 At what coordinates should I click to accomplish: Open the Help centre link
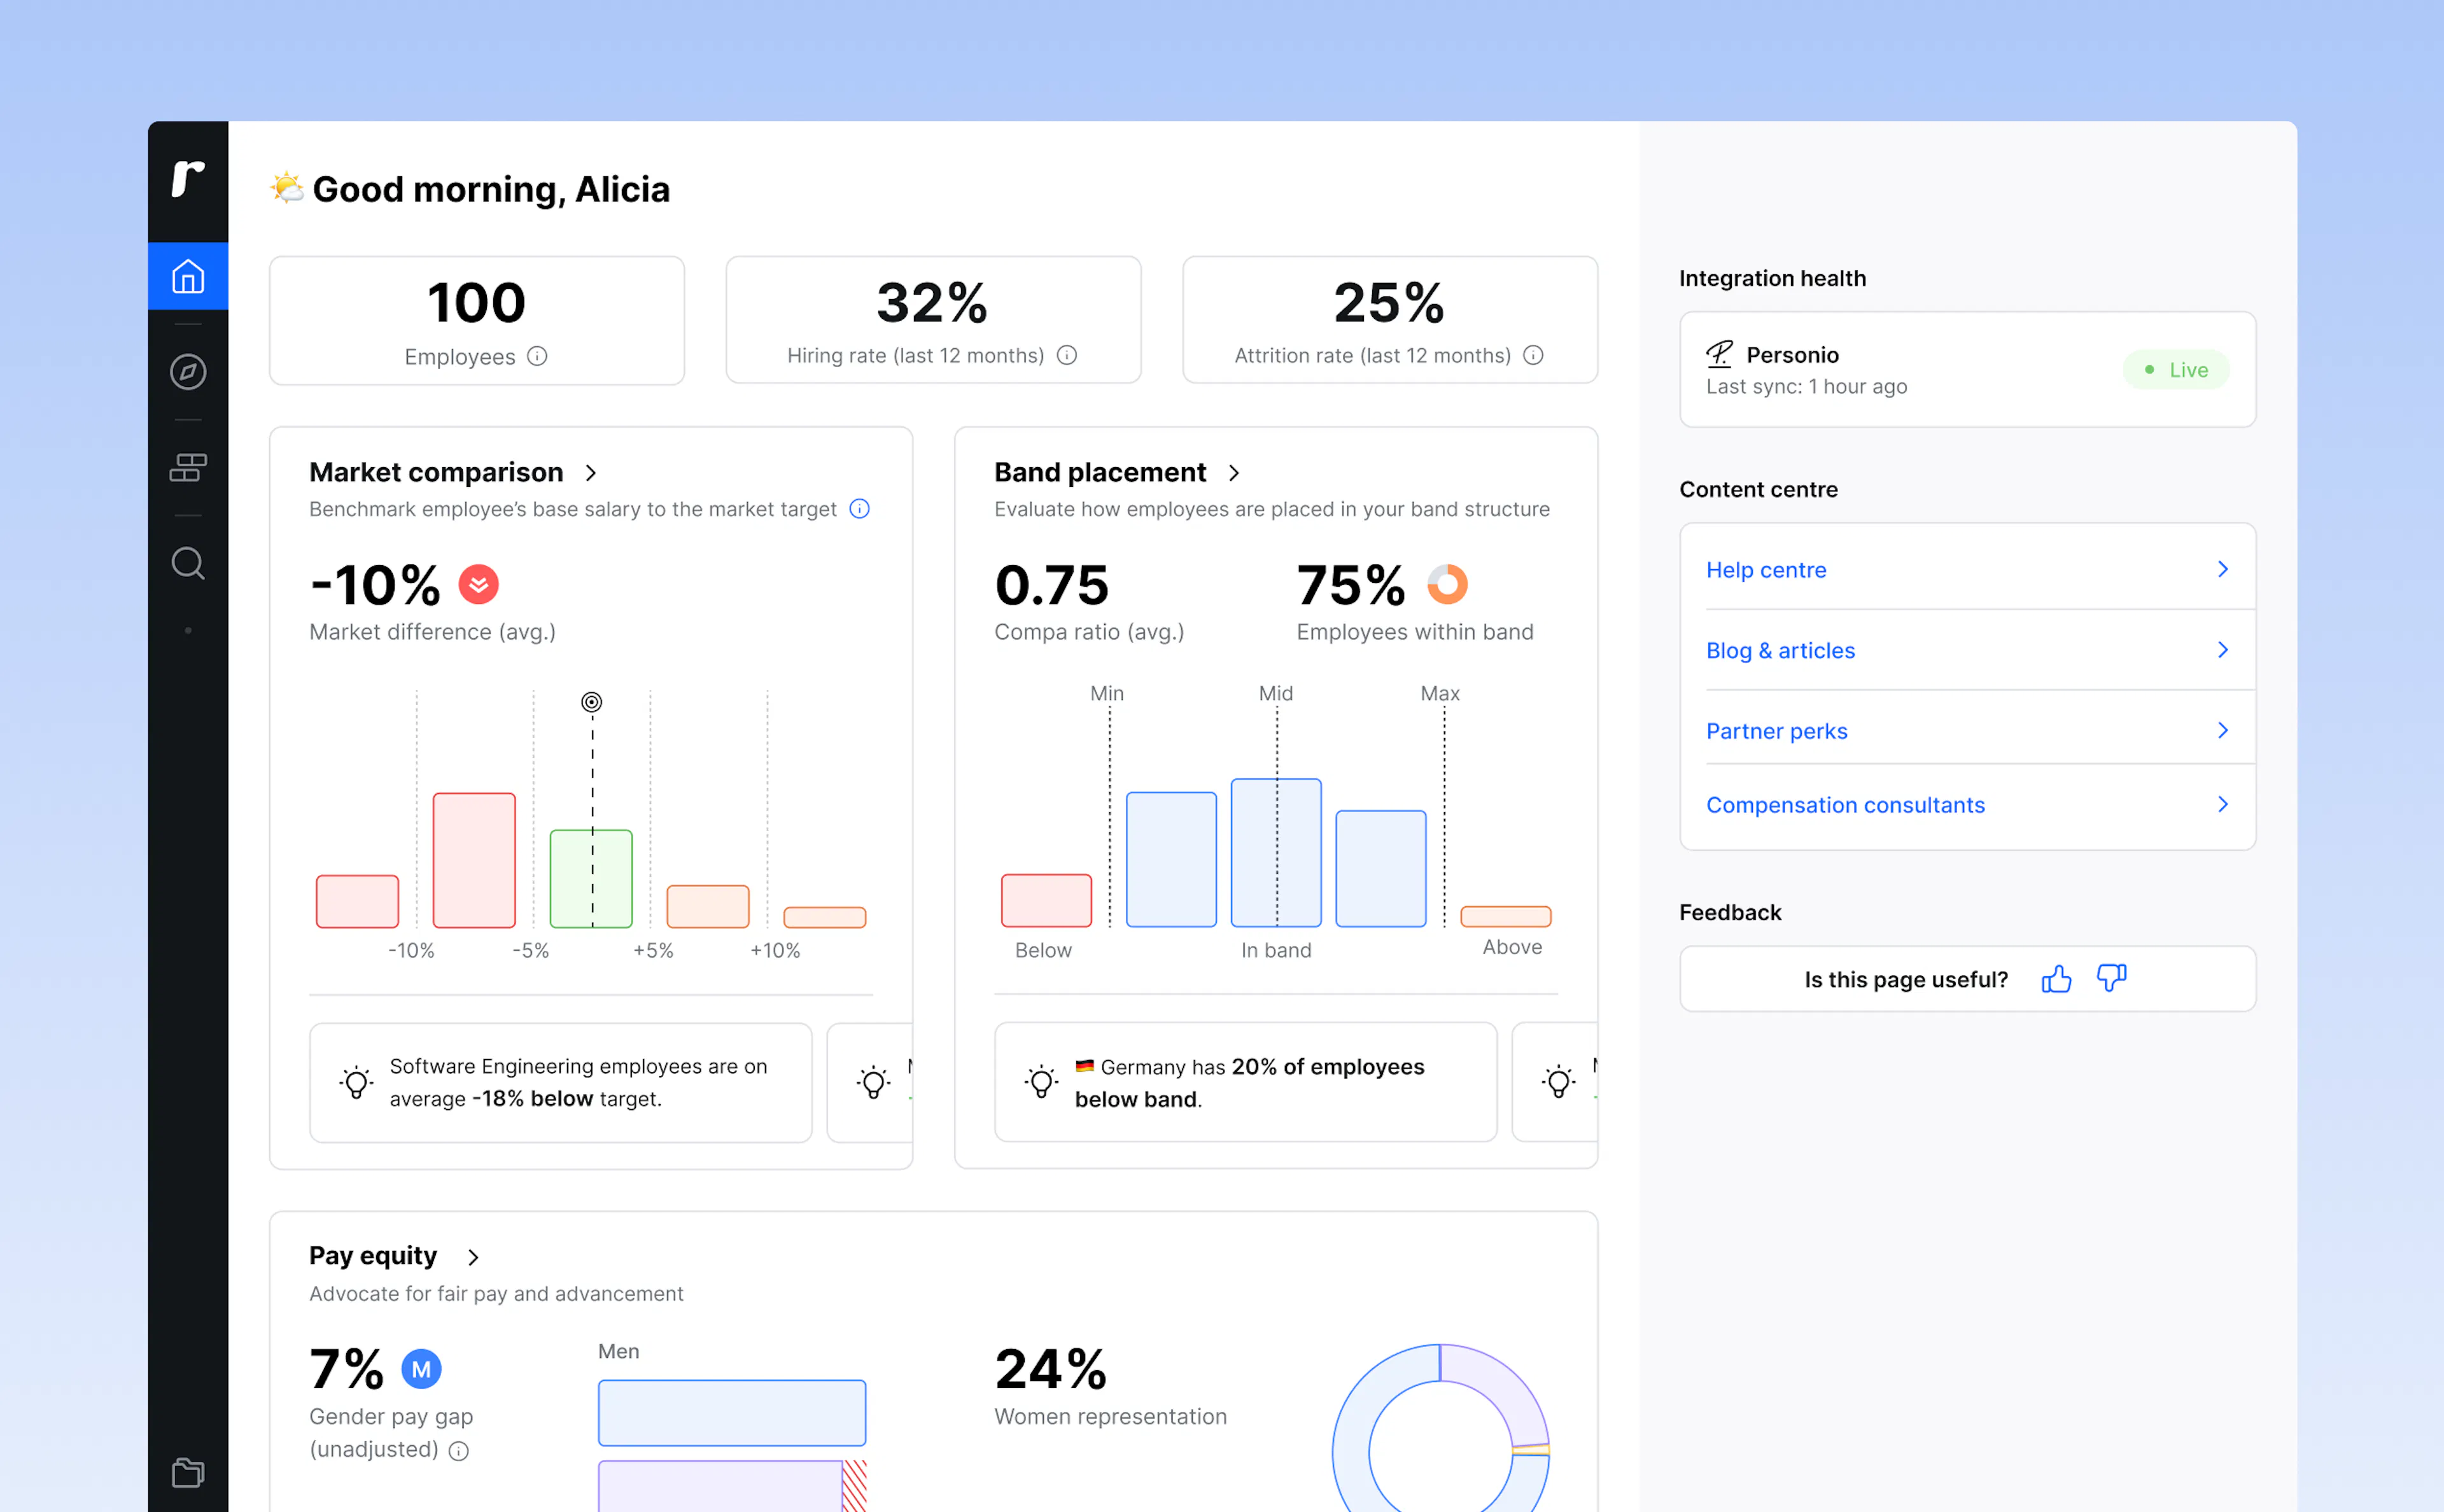1967,569
